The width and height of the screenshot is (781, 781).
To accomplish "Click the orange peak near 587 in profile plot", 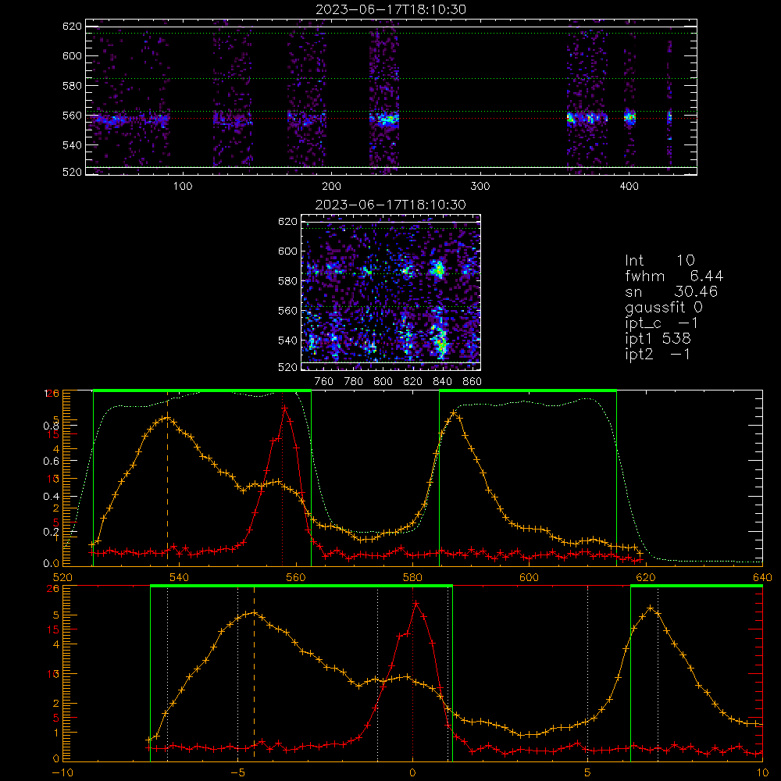I will (453, 413).
